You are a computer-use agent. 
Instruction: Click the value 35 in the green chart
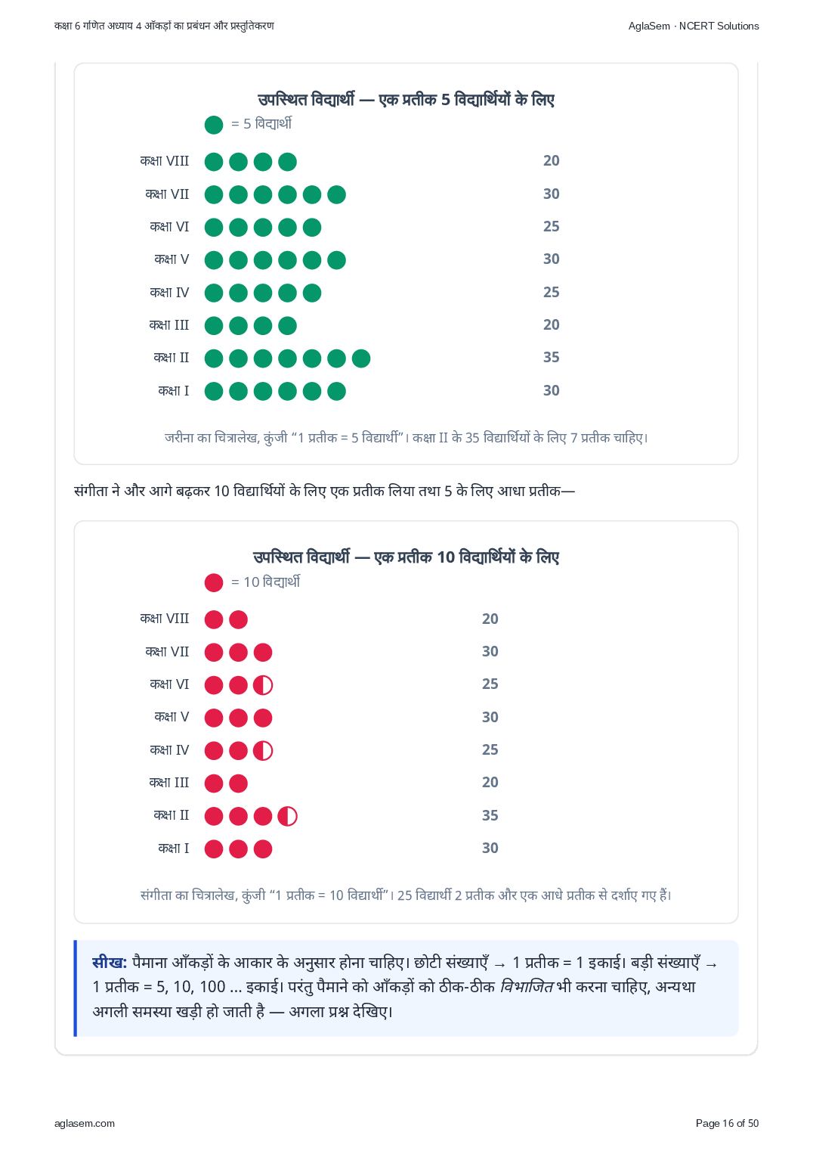point(552,358)
